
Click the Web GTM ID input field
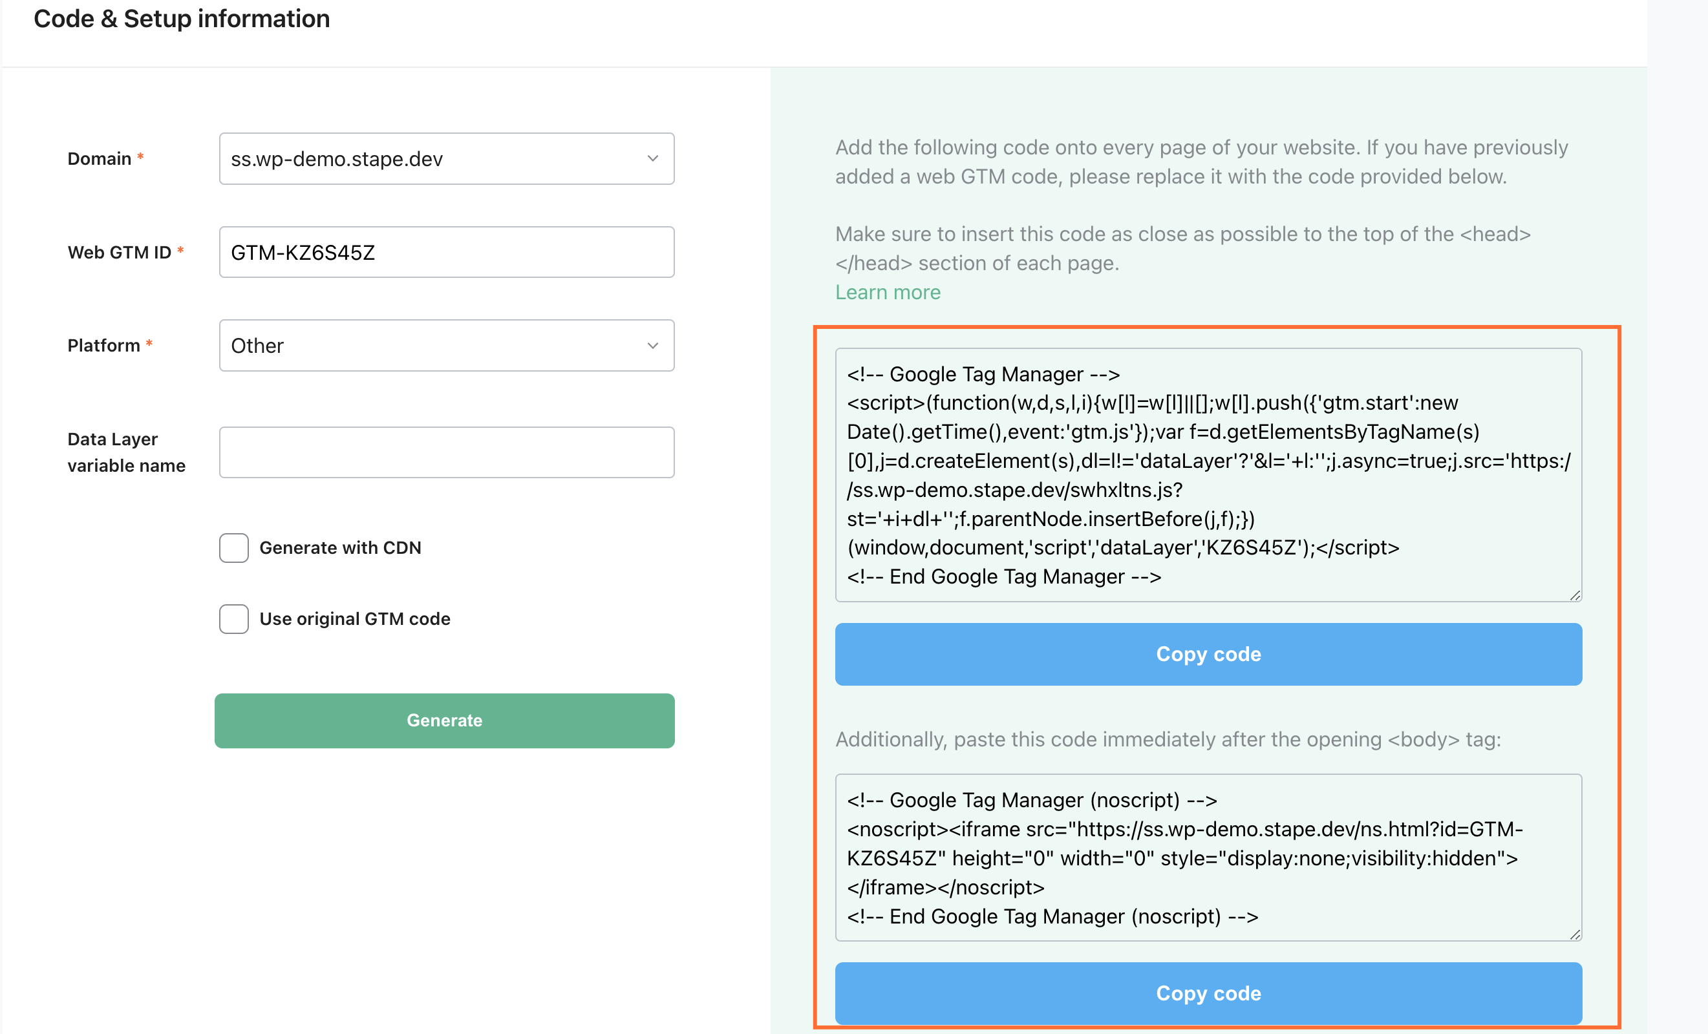(447, 252)
